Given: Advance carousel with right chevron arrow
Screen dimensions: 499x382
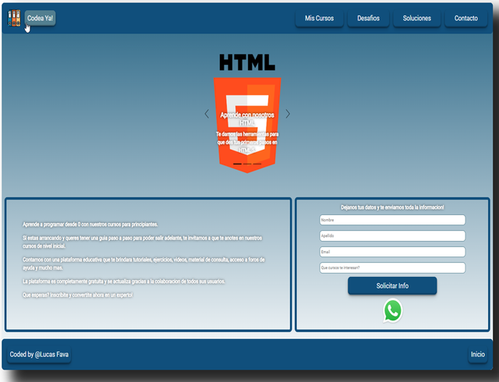Looking at the screenshot, I should tap(288, 114).
